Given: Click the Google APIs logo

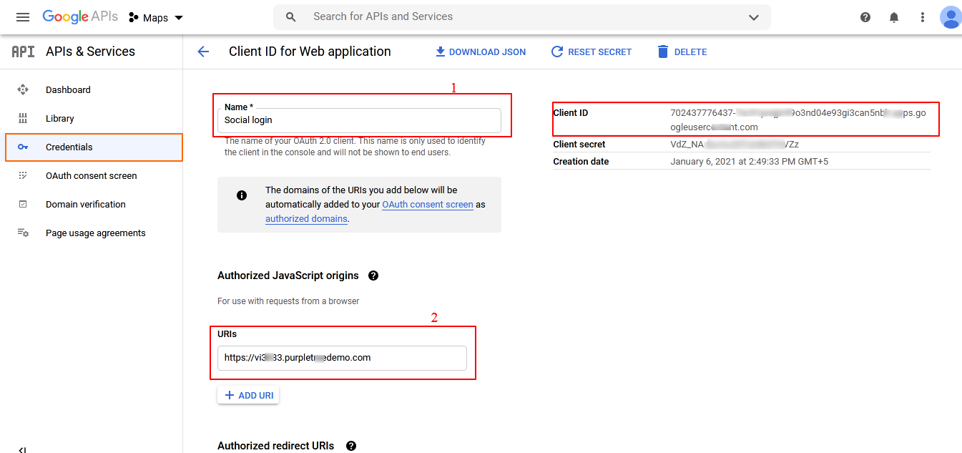Looking at the screenshot, I should tap(80, 17).
